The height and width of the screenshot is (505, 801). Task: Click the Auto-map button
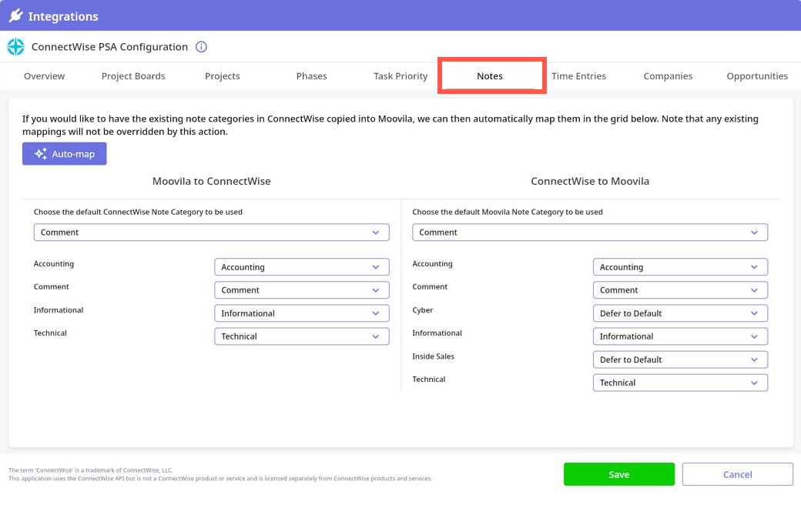[65, 154]
